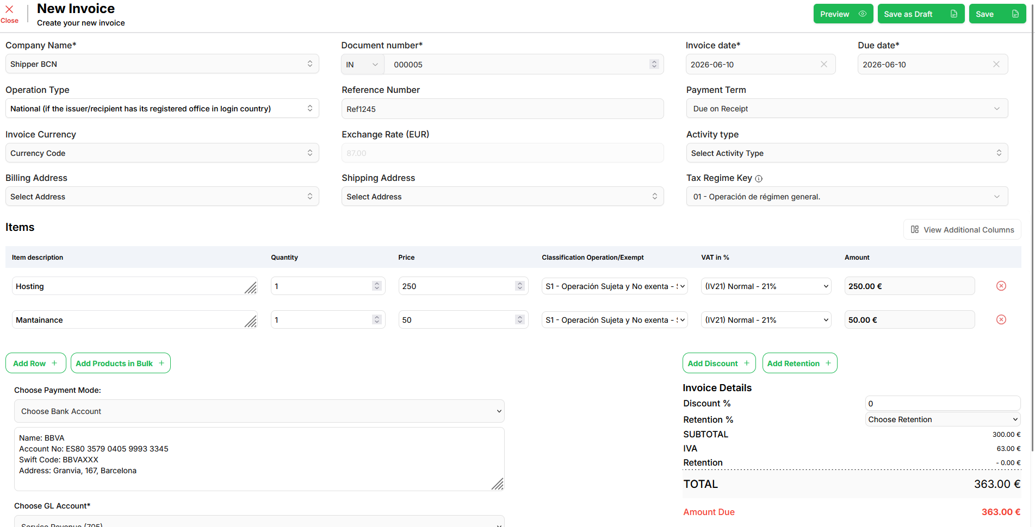Click the Mantainance row price stepper arrows
The height and width of the screenshot is (527, 1035).
(x=520, y=320)
